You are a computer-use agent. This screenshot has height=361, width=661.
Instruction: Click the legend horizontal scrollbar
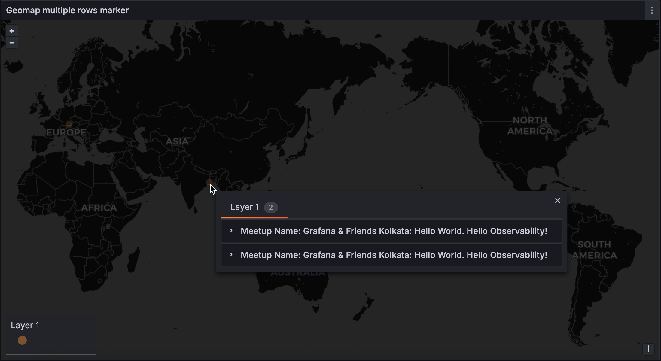[x=51, y=354]
